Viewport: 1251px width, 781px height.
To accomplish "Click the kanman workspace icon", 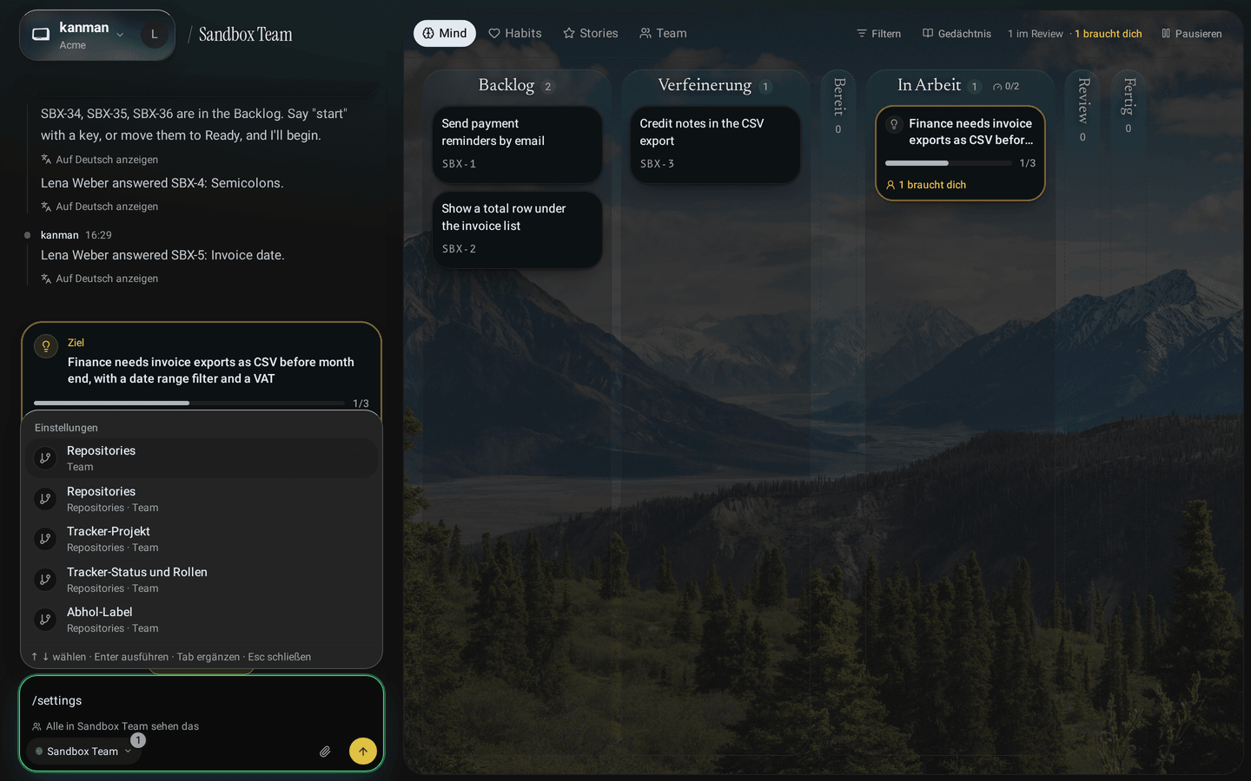I will [41, 35].
